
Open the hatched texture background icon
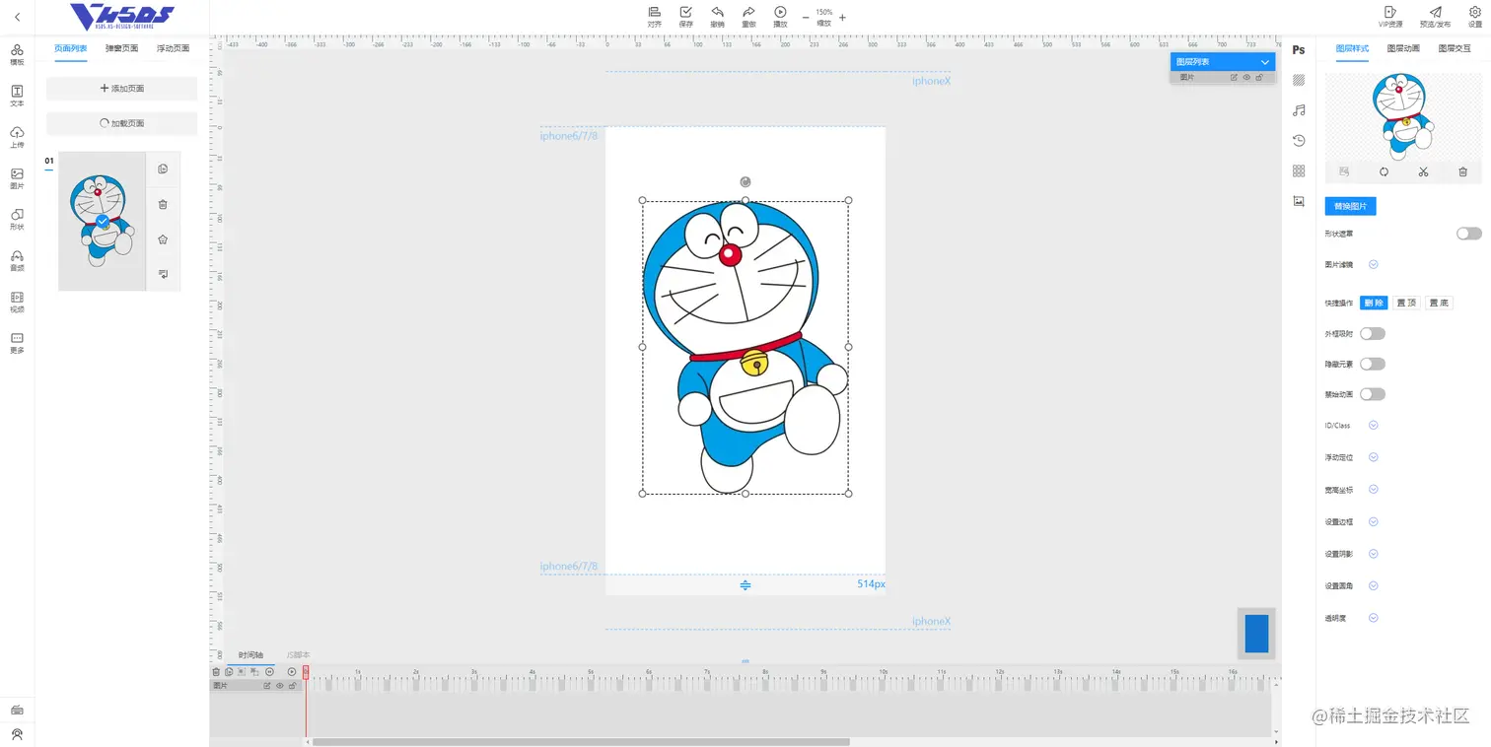tap(1299, 80)
